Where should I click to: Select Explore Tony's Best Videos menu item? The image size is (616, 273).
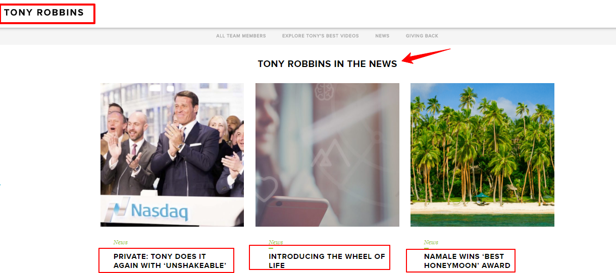pyautogui.click(x=321, y=36)
